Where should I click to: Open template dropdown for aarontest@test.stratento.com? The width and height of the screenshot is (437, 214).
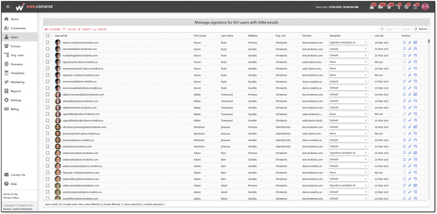[x=348, y=49]
